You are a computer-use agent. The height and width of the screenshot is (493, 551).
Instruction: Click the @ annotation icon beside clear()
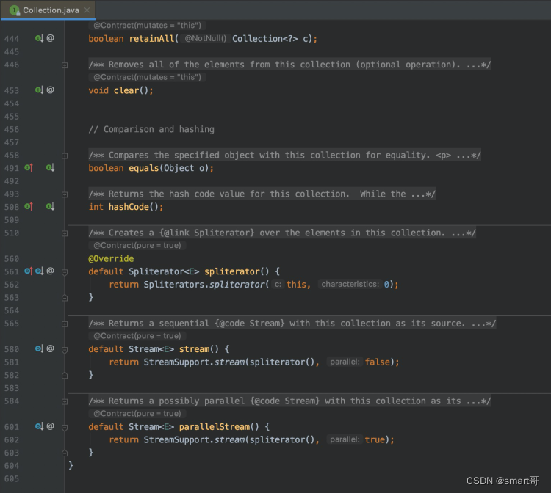[50, 90]
